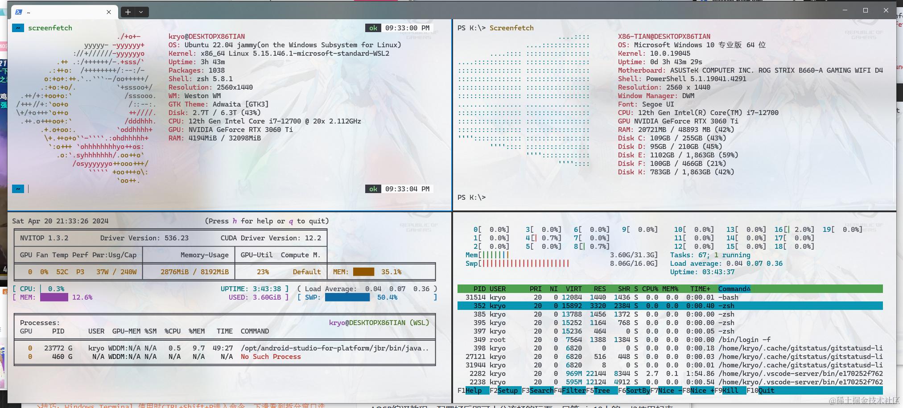Sort htop by the CPU% column header
Viewport: 903px width, 408px height.
[650, 289]
